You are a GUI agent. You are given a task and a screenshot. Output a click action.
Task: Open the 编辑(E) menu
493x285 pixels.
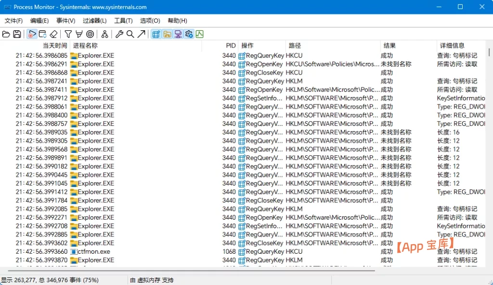click(39, 21)
